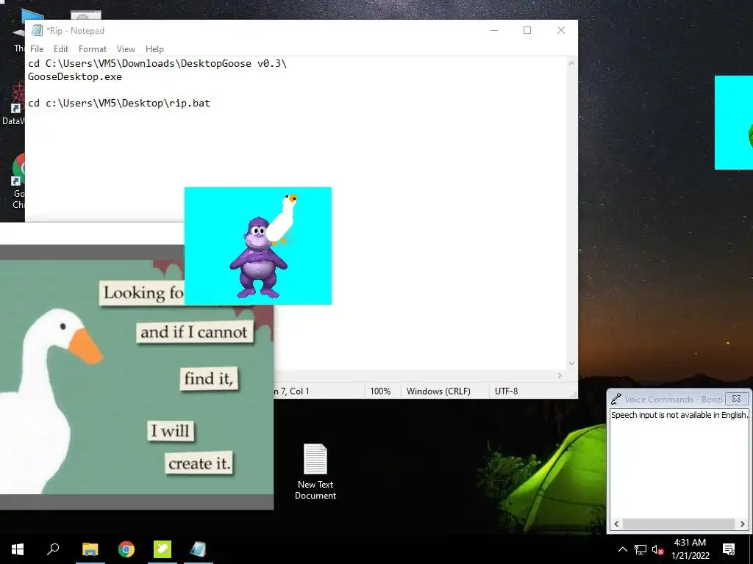Close the Voice Commands Bonzi window

(736, 399)
